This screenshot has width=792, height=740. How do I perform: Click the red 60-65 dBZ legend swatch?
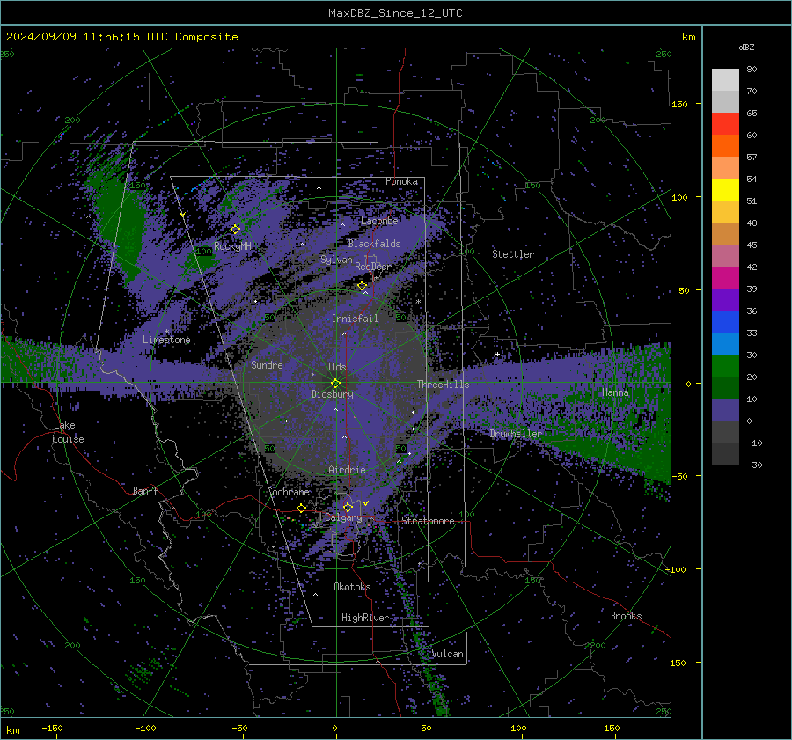point(725,123)
